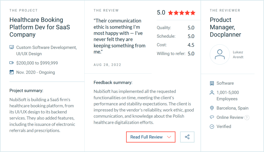
Task: Open the Healthcare Booking Platform project title
Action: [39, 27]
